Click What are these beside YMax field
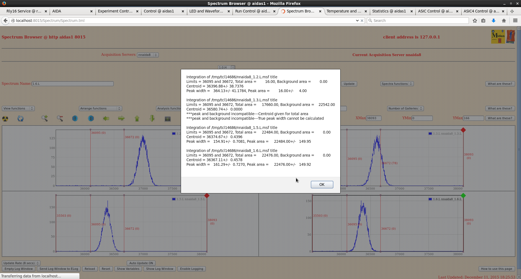This screenshot has width=521, height=279. 500,118
